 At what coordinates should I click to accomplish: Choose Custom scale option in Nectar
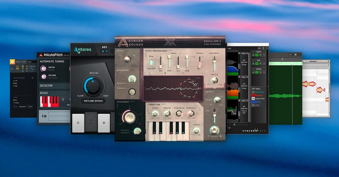click(x=17, y=103)
